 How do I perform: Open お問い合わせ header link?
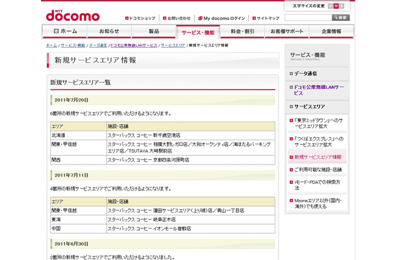tap(177, 18)
